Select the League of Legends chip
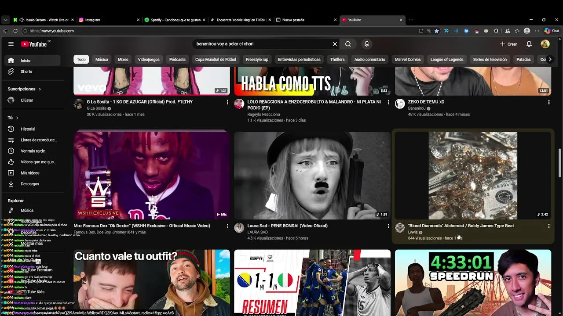563x316 pixels. 446,60
